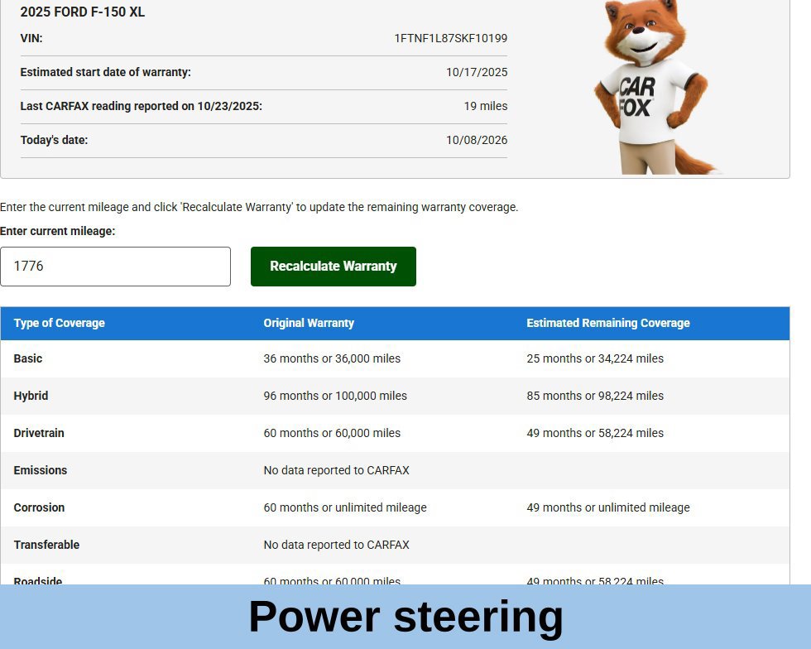Click the 19 miles CARFAX reading value

coord(486,106)
